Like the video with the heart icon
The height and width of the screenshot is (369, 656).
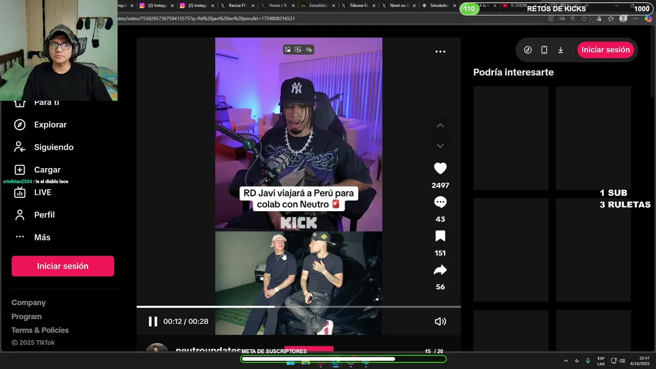440,169
